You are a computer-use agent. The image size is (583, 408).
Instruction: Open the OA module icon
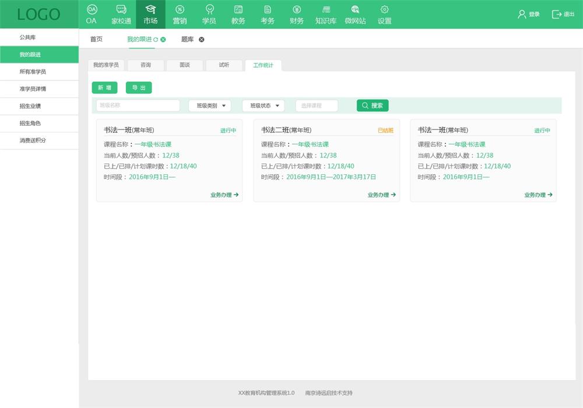click(x=92, y=9)
